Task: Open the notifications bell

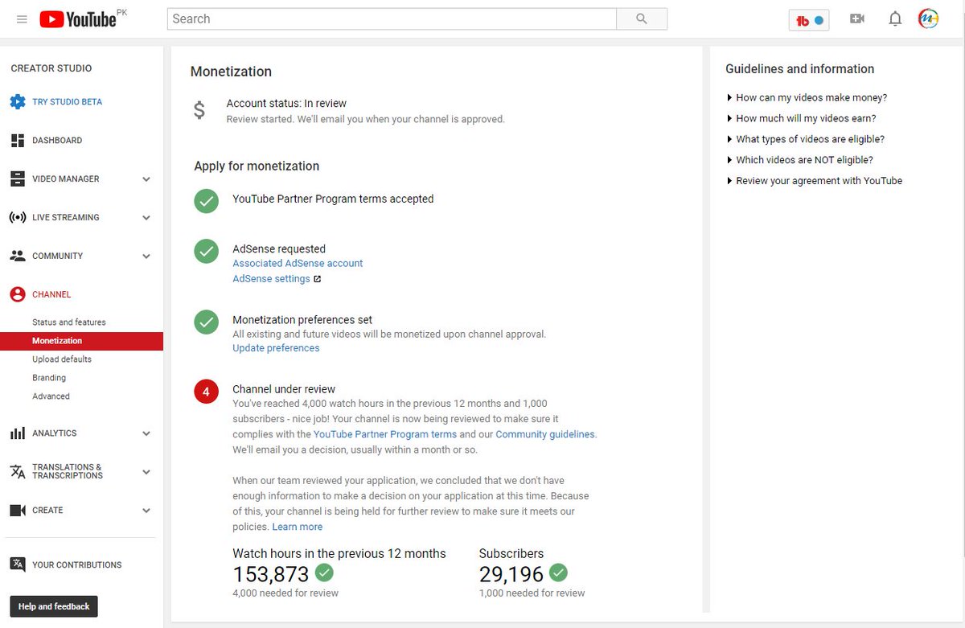Action: coord(895,19)
